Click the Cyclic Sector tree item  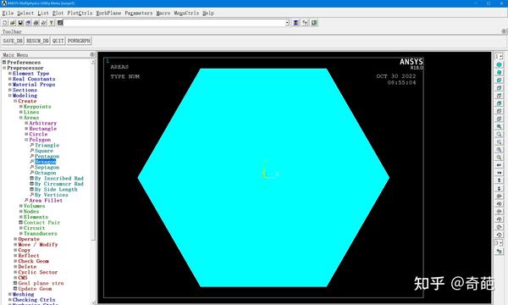[38, 272]
